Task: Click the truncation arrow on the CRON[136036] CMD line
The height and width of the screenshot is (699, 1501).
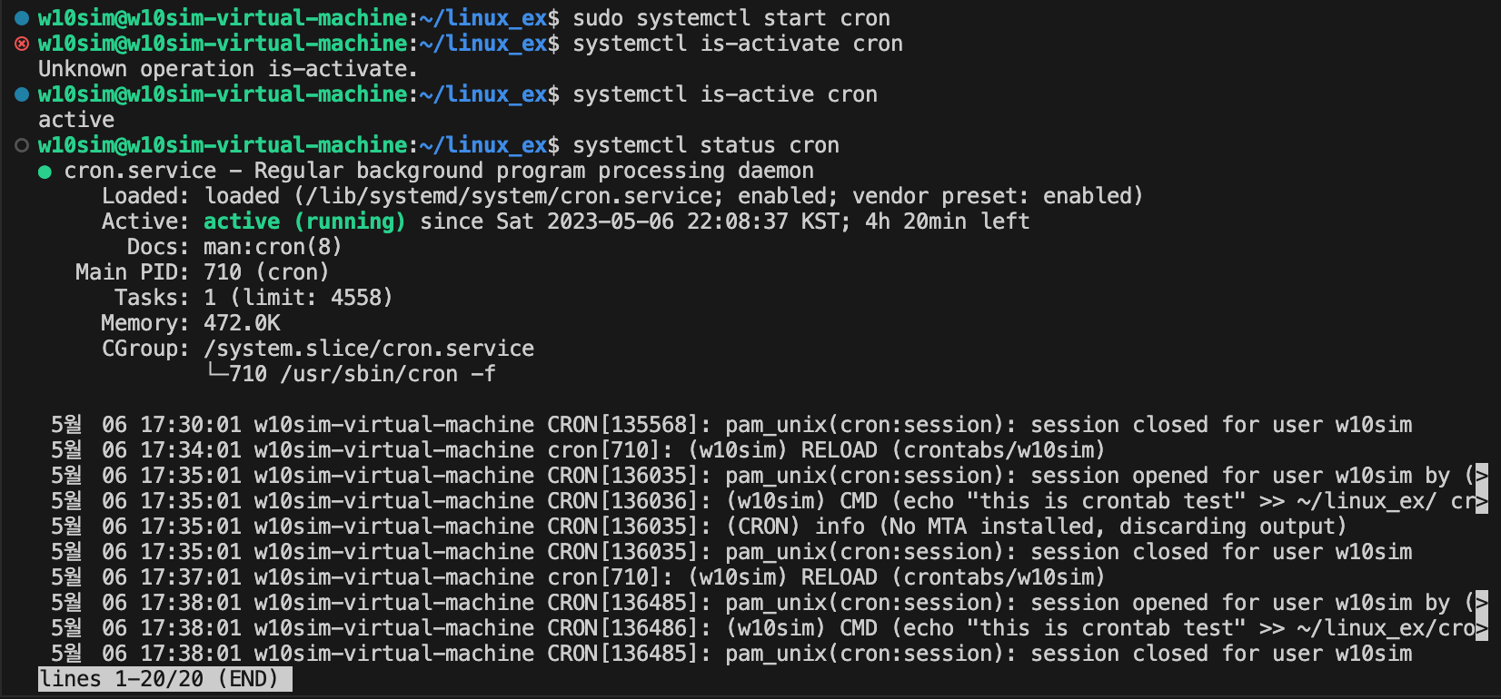Action: coord(1482,501)
